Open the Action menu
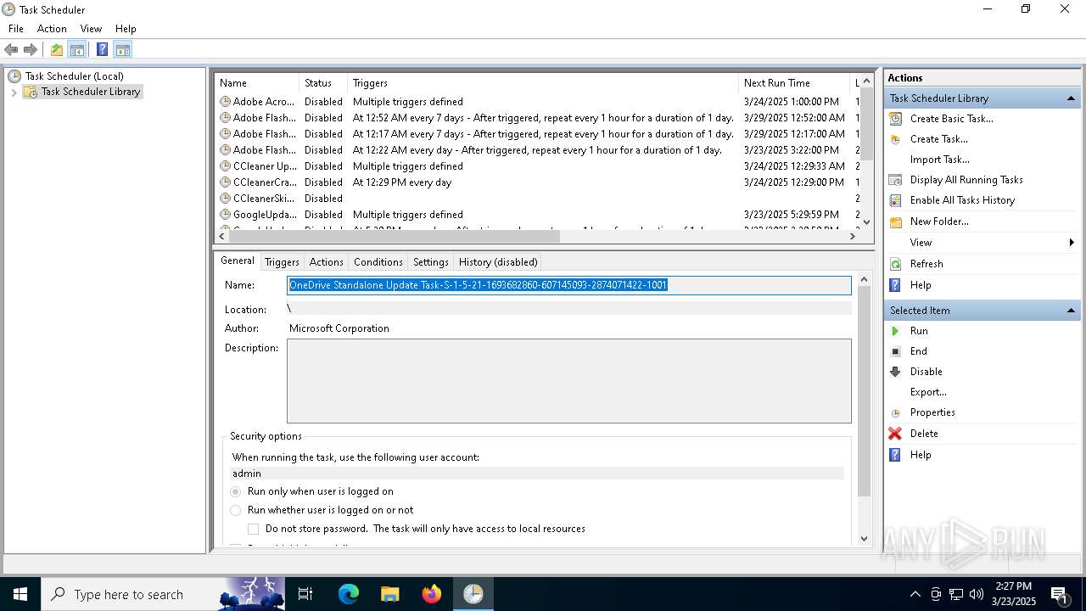The image size is (1086, 611). pos(52,29)
